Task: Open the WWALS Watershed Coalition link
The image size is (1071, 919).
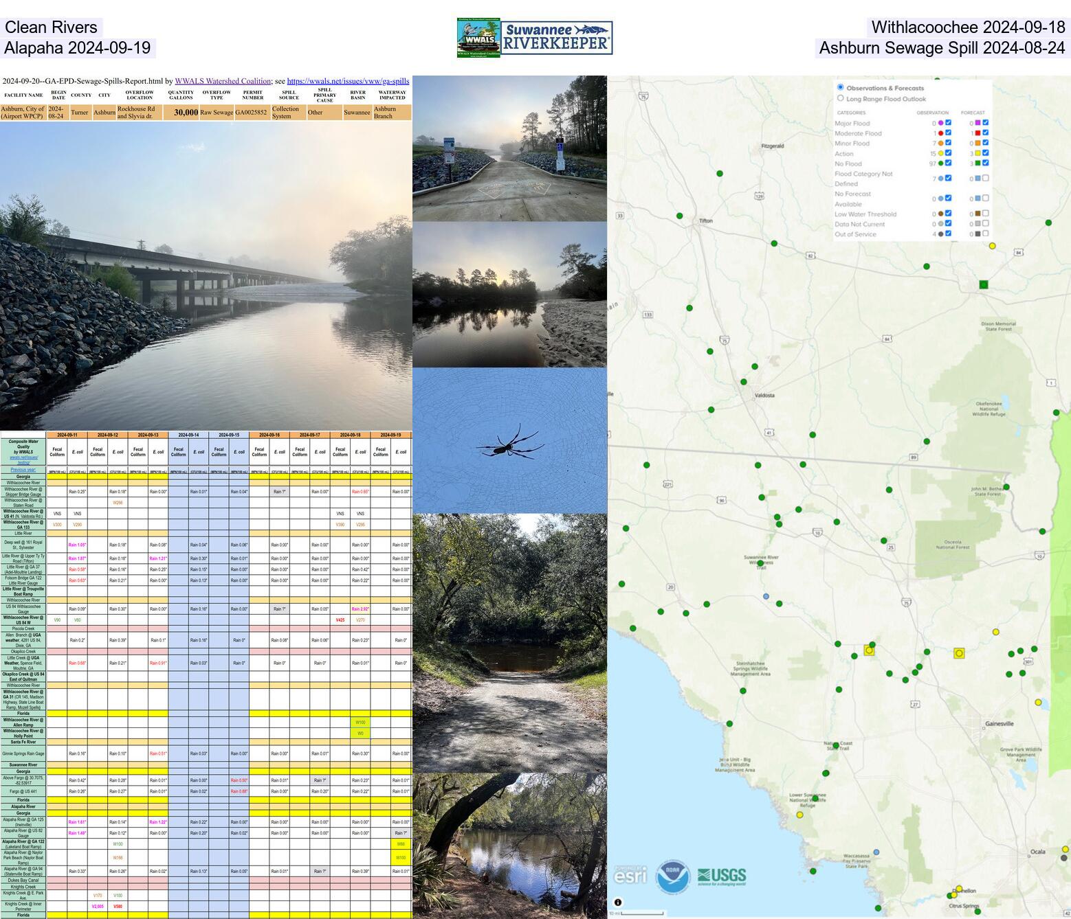Action: coord(223,81)
